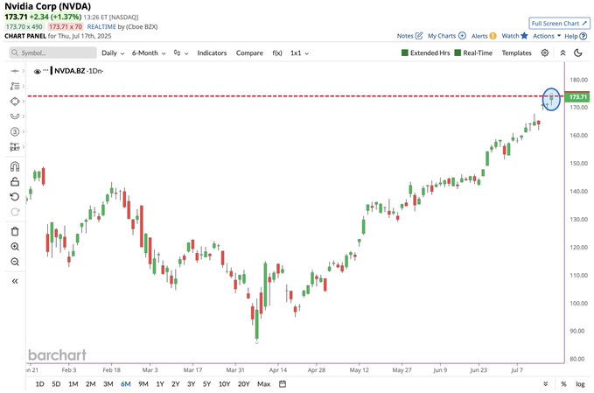
Task: Delete drawings with trash icon
Action: 15,231
